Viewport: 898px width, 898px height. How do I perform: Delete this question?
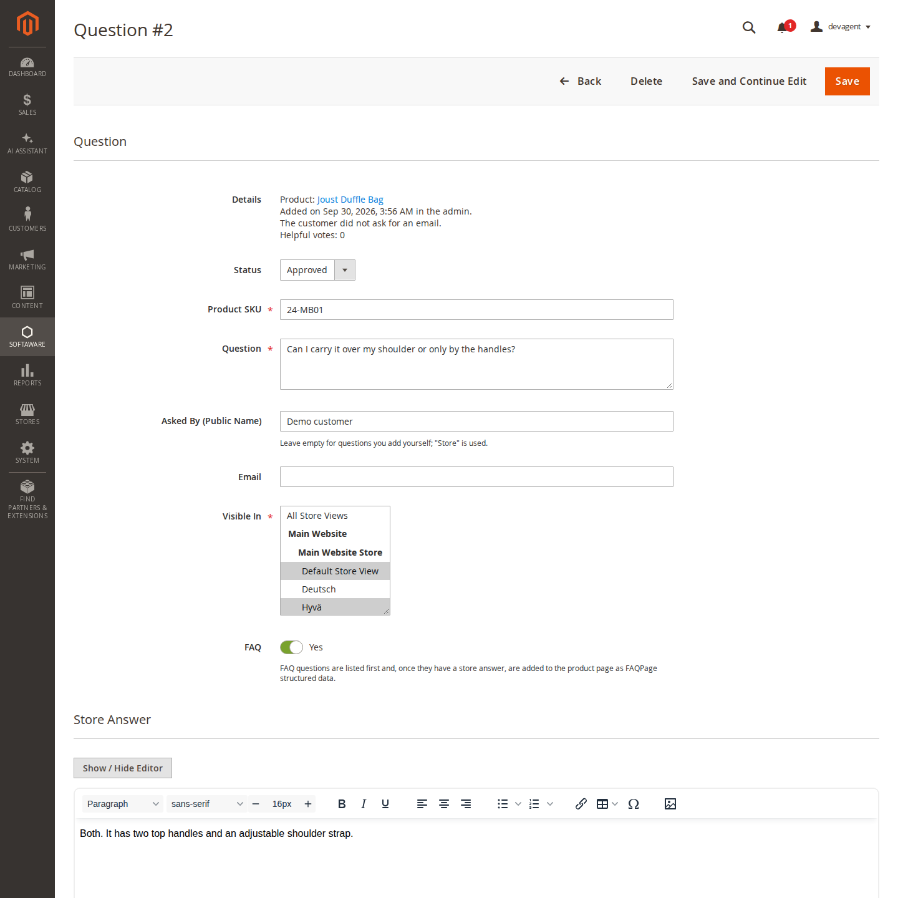click(646, 82)
